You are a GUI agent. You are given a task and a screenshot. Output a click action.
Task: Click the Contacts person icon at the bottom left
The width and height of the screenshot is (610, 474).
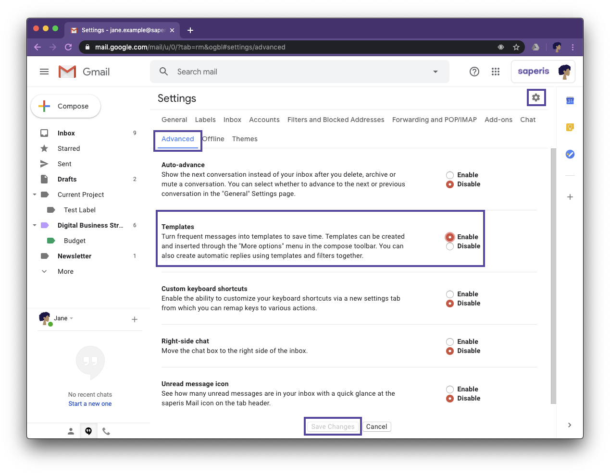(x=71, y=431)
